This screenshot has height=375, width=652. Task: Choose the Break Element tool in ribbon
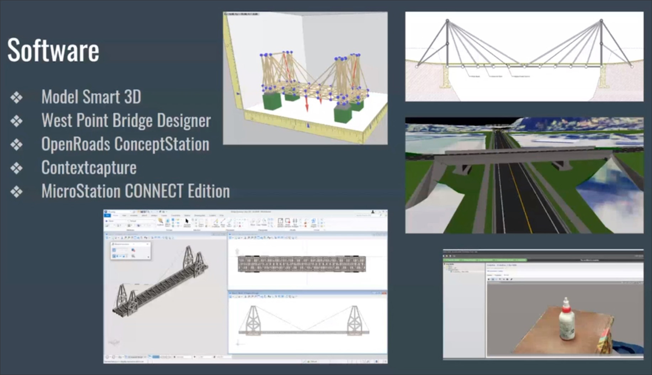point(287,222)
